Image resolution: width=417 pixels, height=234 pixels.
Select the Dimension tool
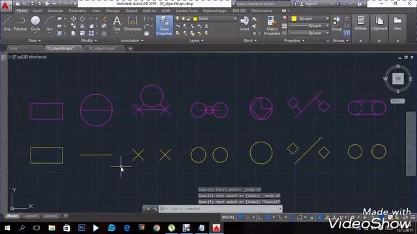[132, 23]
